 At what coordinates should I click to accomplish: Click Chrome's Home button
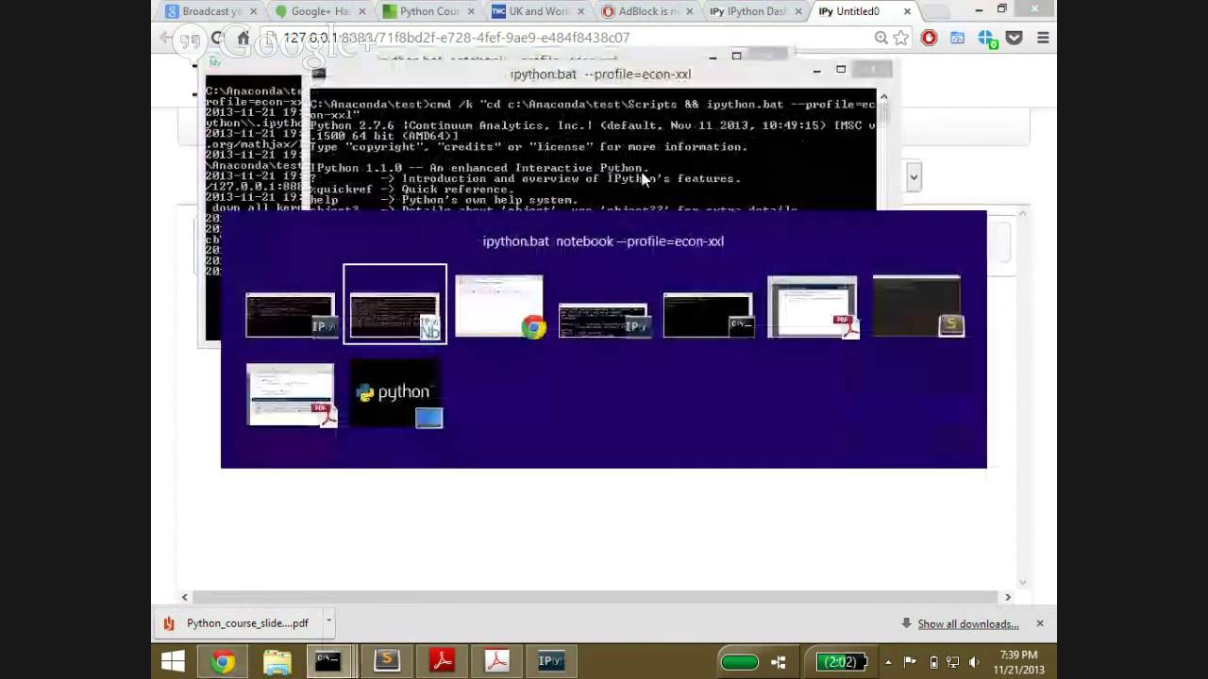pos(243,38)
